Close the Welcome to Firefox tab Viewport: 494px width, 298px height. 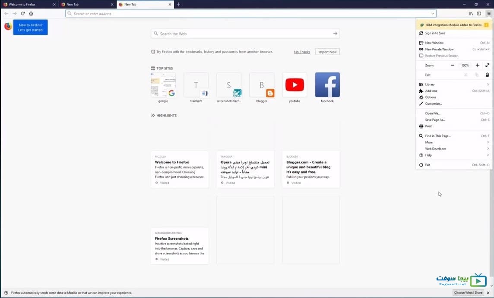pos(54,4)
